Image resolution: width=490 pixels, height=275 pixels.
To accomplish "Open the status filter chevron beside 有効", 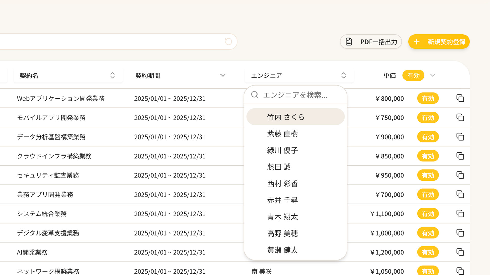I will (433, 75).
